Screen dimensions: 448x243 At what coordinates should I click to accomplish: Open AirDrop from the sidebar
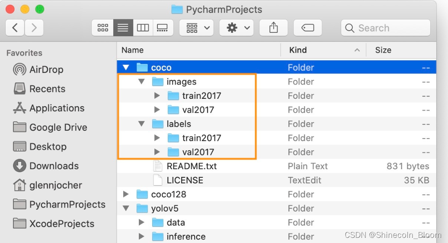46,69
